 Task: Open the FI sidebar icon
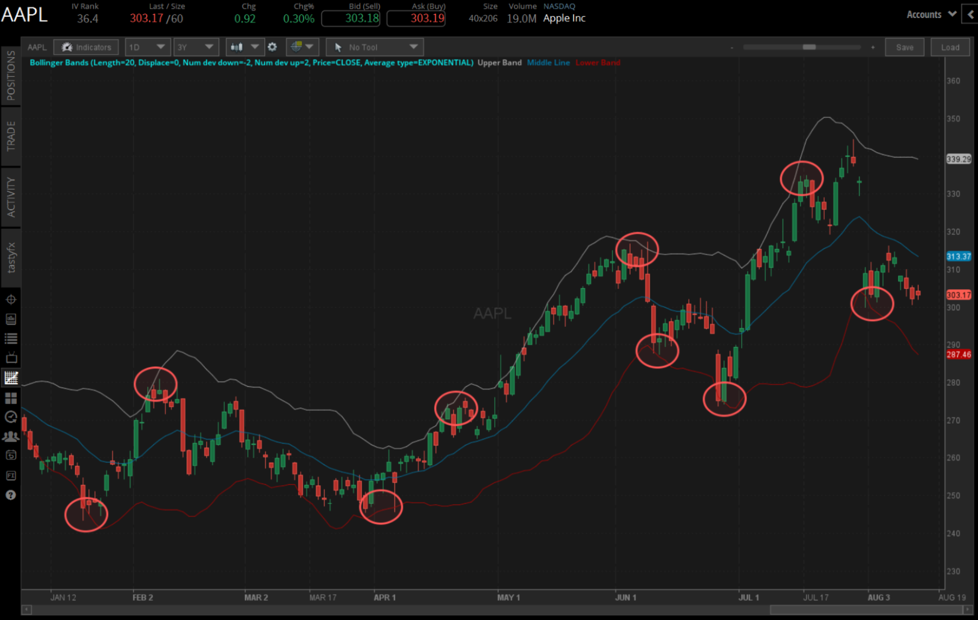click(11, 475)
